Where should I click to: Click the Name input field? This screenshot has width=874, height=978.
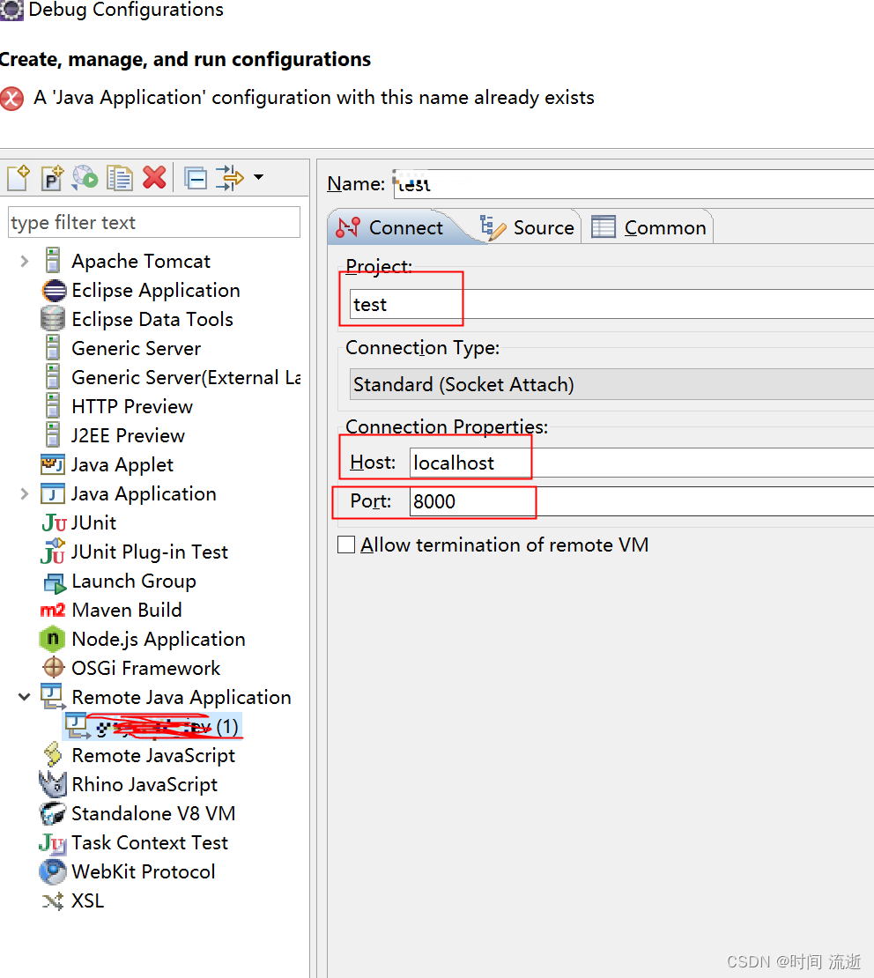(x=633, y=184)
